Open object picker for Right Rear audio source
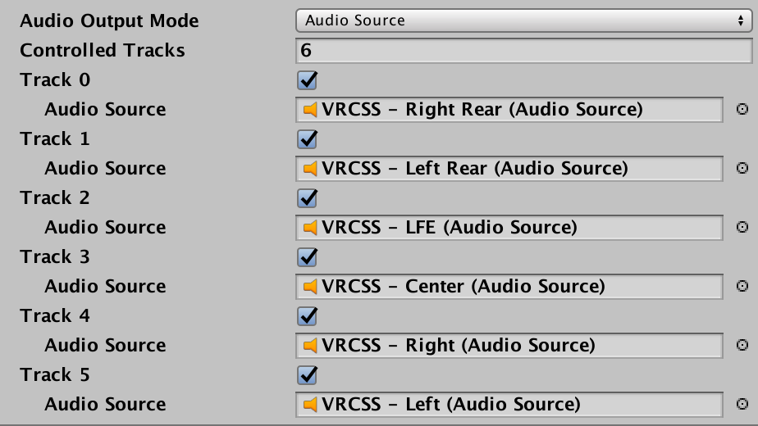 pyautogui.click(x=742, y=109)
